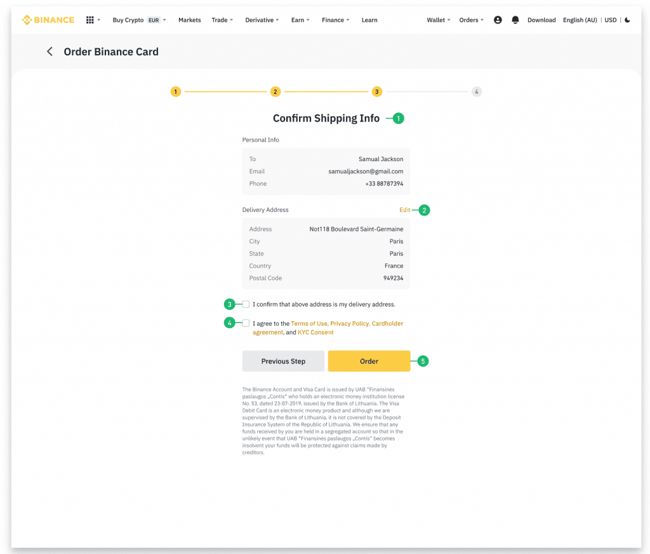Click step 1 circle in progress bar
Image resolution: width=650 pixels, height=554 pixels.
click(176, 91)
